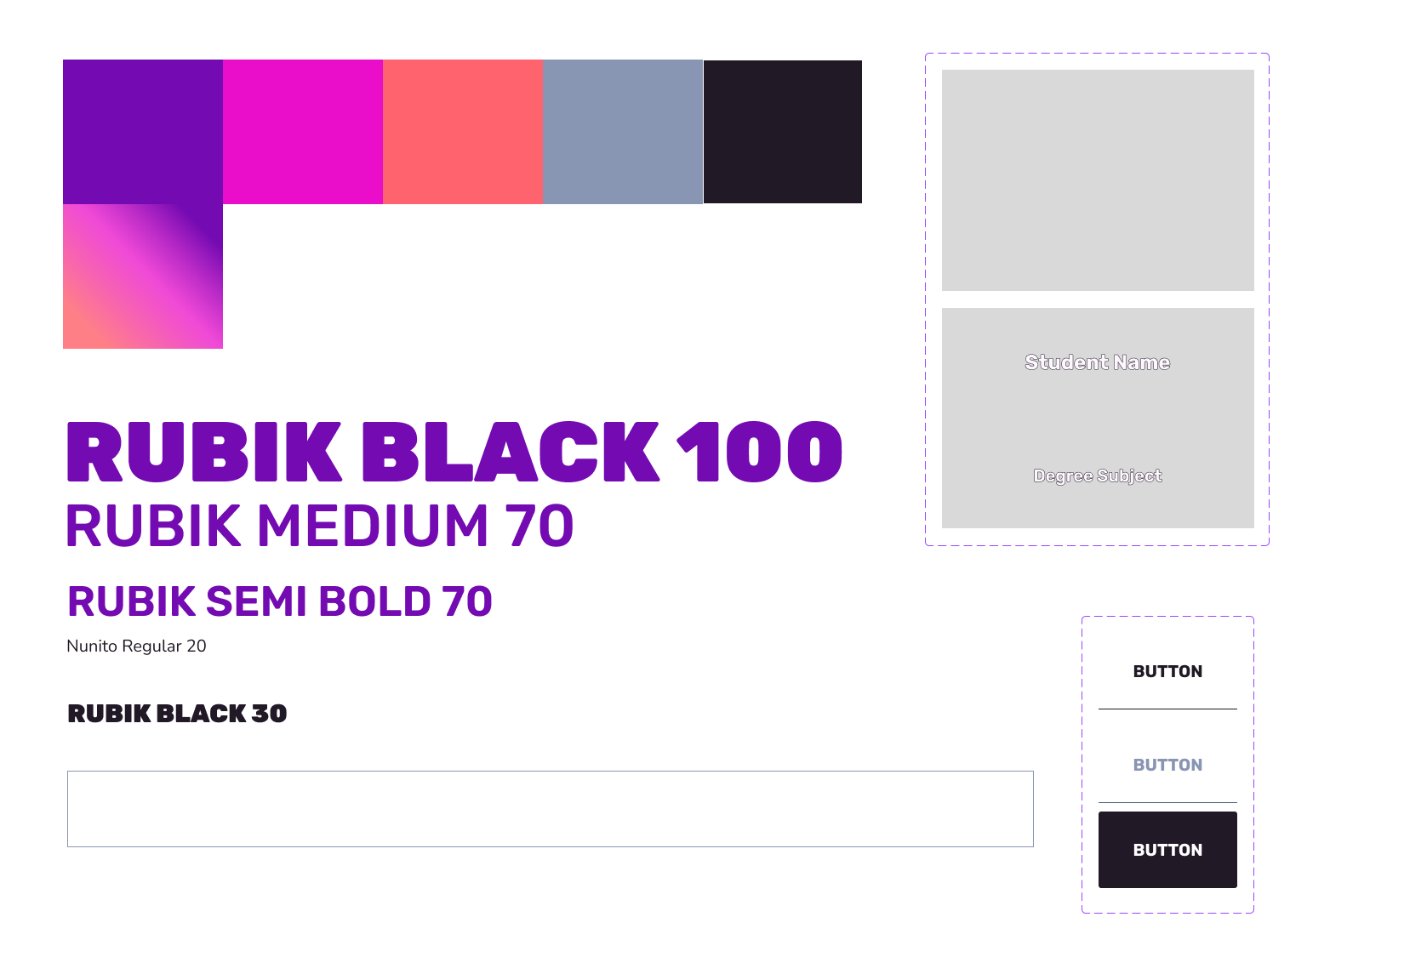Click the divider line beneath the grey-blue BUTTON
This screenshot has height=974, width=1427.
(x=1167, y=802)
